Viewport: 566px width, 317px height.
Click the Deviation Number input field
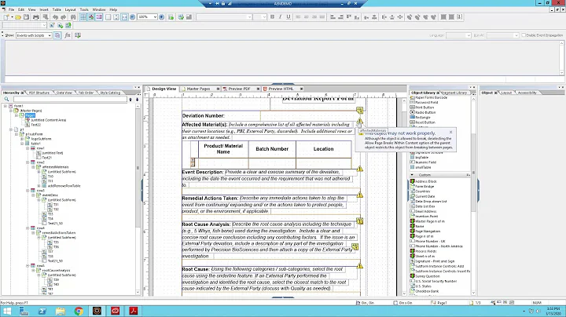tap(310, 115)
